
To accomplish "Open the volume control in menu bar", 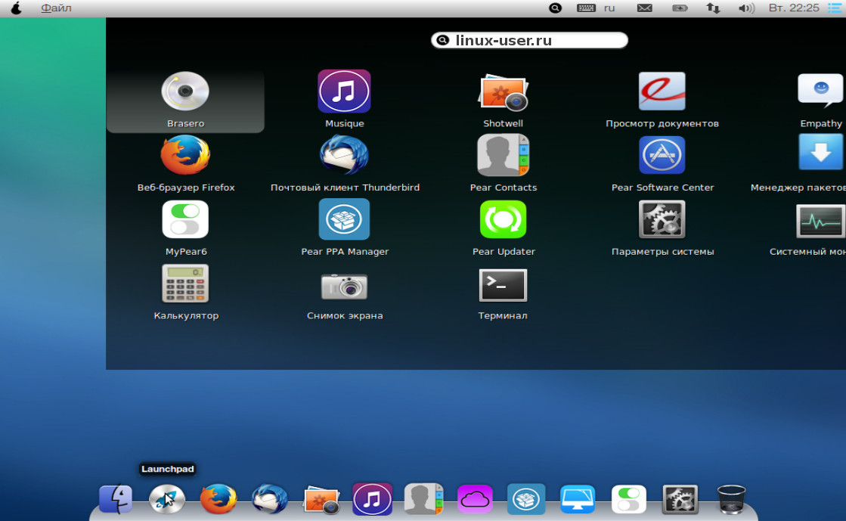I will 746,8.
